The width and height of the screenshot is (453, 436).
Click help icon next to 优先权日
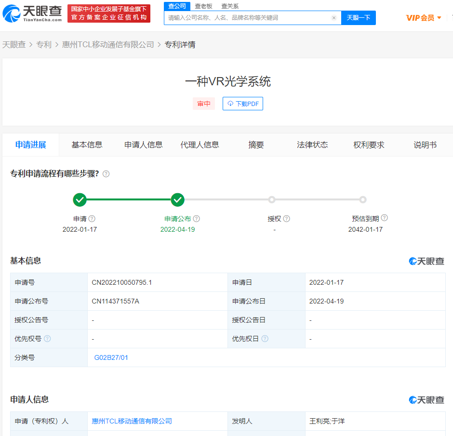pyautogui.click(x=265, y=339)
